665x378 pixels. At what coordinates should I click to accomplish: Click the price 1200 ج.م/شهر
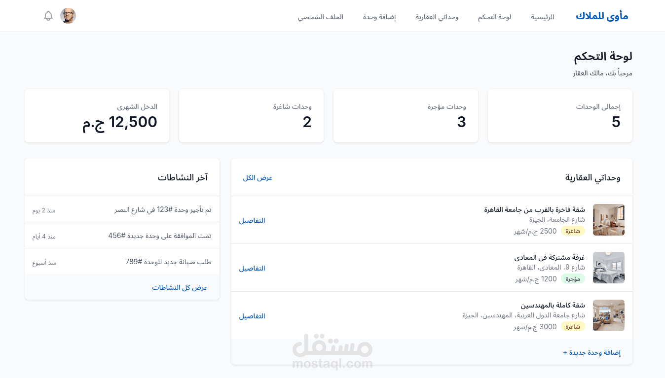click(536, 279)
